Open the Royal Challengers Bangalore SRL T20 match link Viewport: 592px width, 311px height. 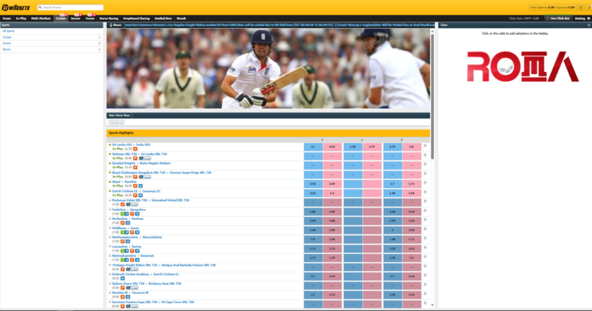coord(162,172)
